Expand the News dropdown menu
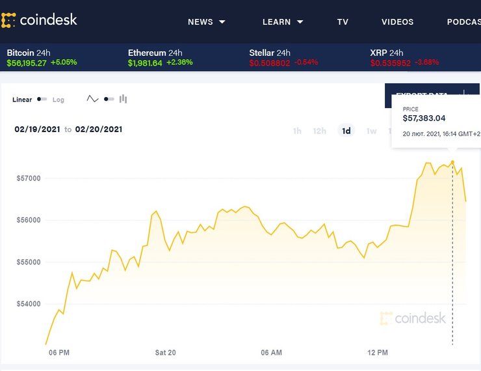Image resolution: width=481 pixels, height=371 pixels. click(207, 21)
